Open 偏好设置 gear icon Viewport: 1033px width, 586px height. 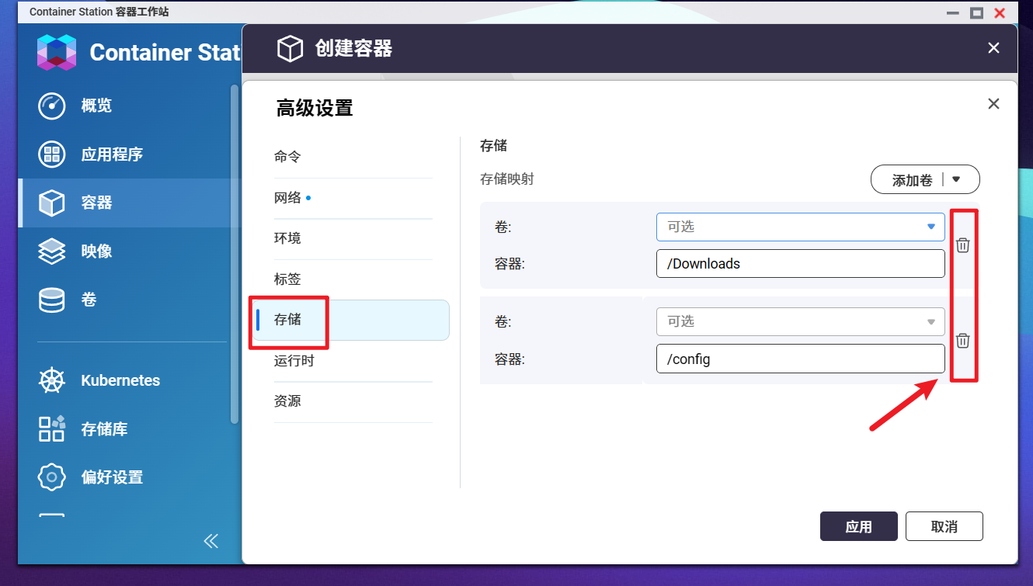52,477
